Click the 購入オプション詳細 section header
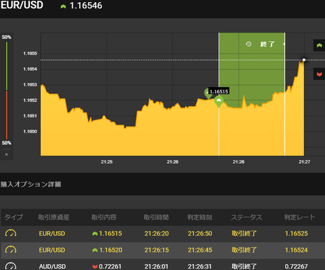325x270 pixels. tap(30, 184)
